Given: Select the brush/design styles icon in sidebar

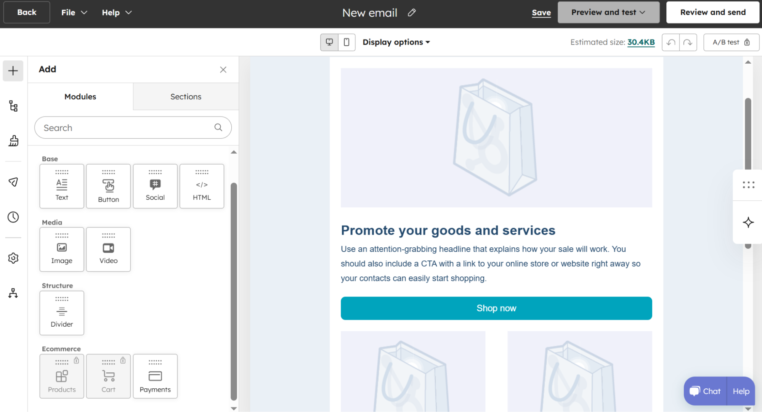Looking at the screenshot, I should click(13, 141).
